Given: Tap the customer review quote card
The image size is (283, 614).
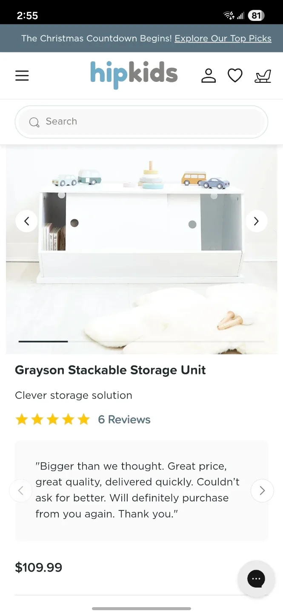Looking at the screenshot, I should tap(141, 491).
